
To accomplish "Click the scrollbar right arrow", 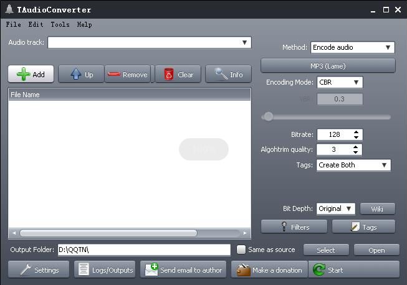I will click(245, 233).
